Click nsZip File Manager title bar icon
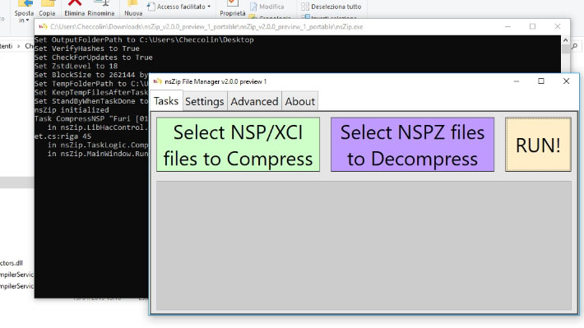The width and height of the screenshot is (584, 328). (158, 81)
